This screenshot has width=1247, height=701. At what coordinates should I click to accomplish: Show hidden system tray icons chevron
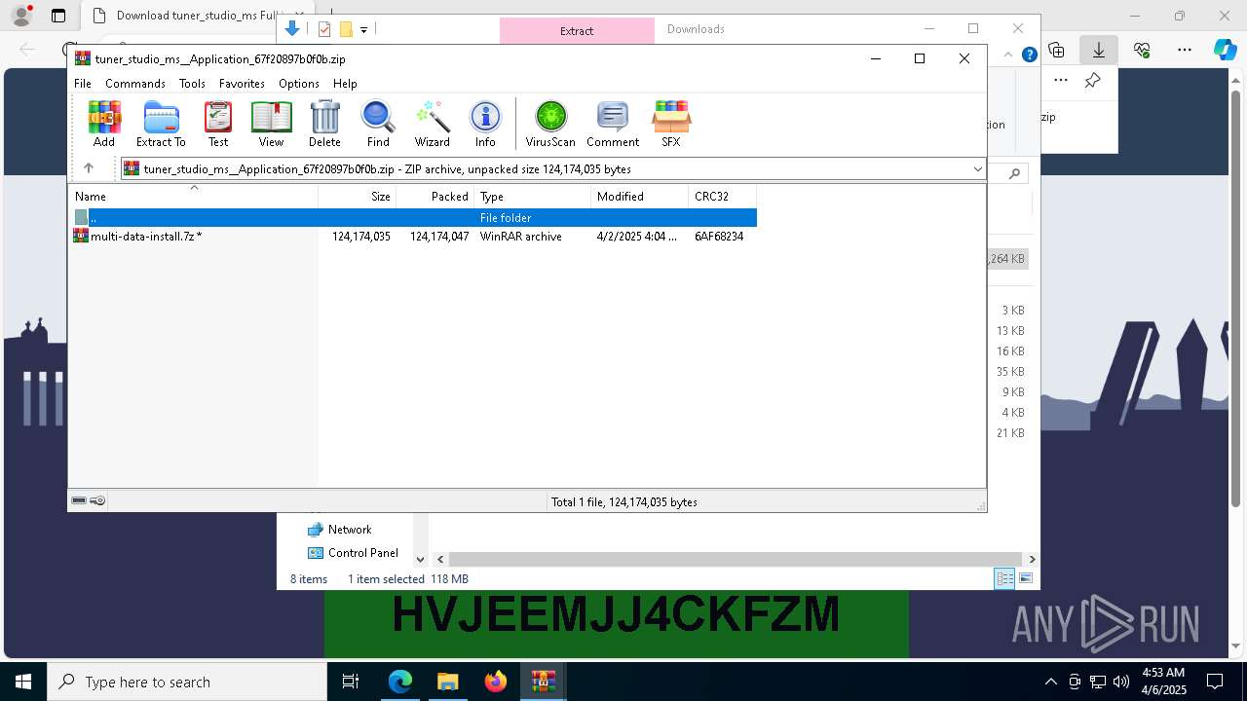1050,682
